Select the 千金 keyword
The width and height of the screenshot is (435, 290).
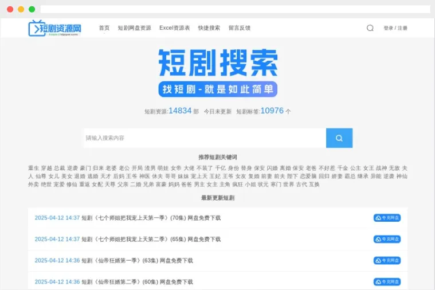(x=343, y=168)
